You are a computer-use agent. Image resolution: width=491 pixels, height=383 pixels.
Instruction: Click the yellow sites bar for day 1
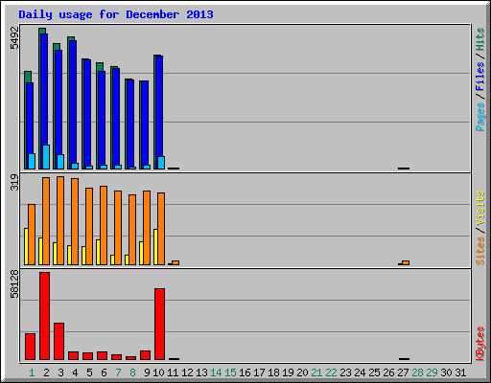tap(26, 246)
